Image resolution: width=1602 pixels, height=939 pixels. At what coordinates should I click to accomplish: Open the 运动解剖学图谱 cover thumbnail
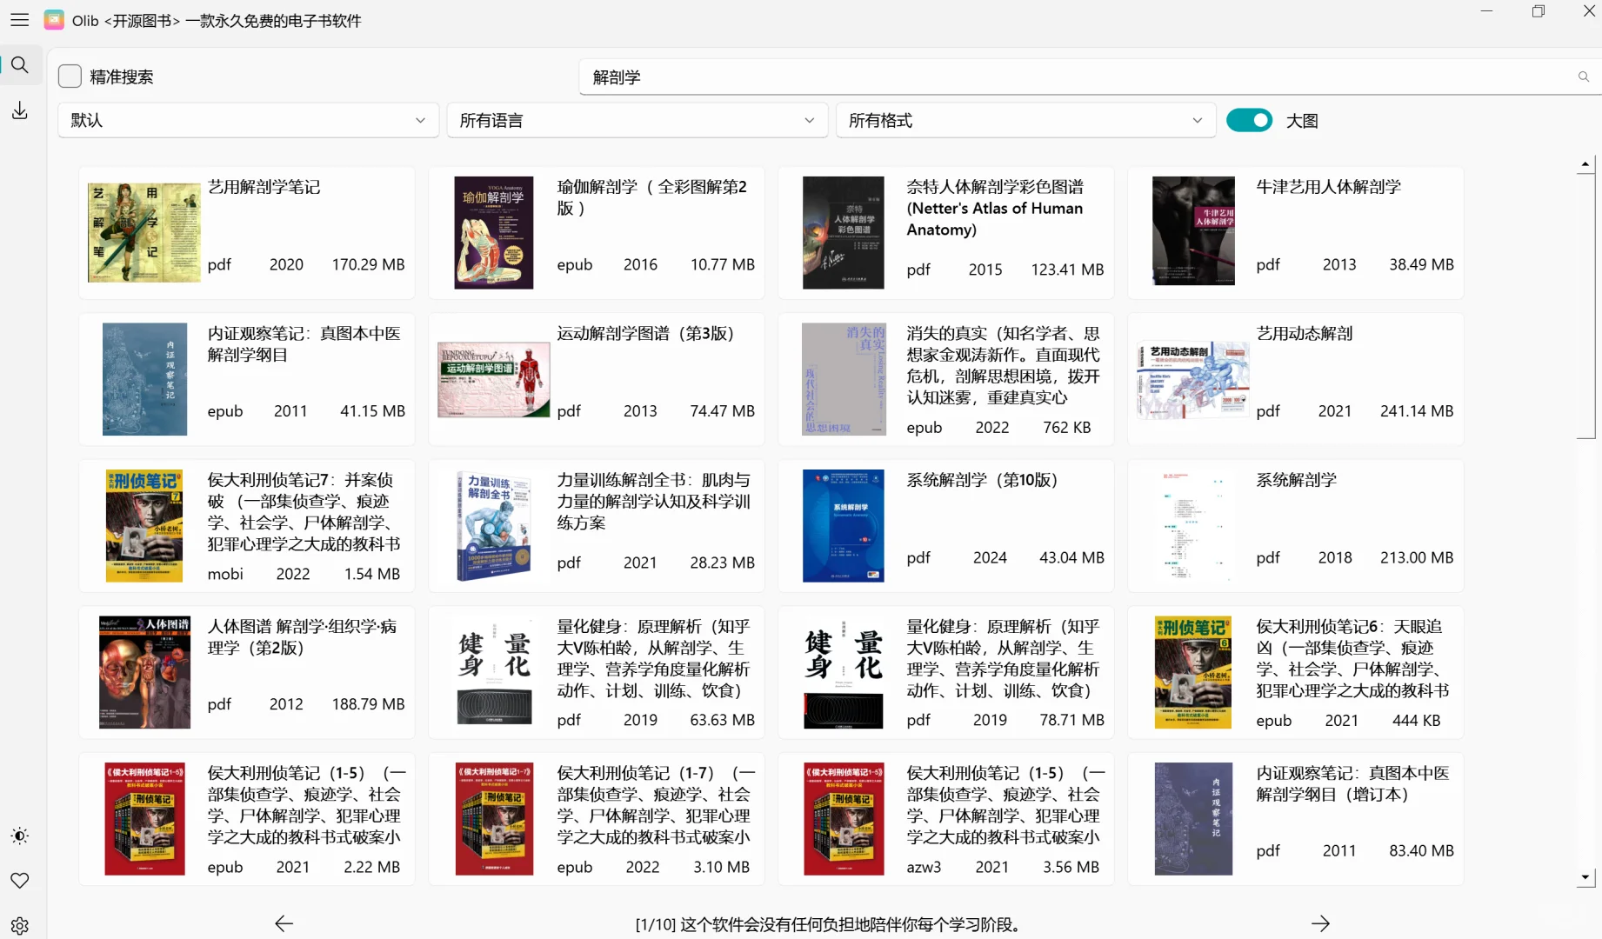coord(493,380)
